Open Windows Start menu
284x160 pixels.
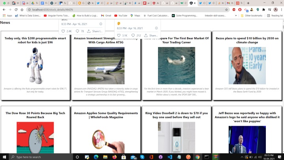(4, 157)
